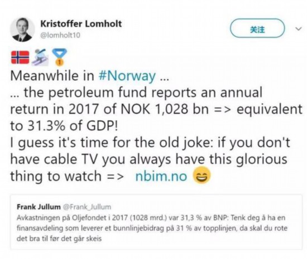Open the Frank Jullum quoted author name
307x259 pixels.
coord(39,207)
